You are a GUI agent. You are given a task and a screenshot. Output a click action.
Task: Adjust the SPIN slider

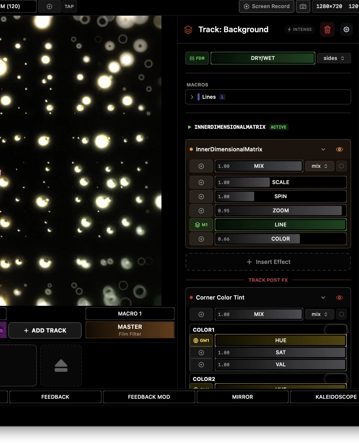point(281,196)
